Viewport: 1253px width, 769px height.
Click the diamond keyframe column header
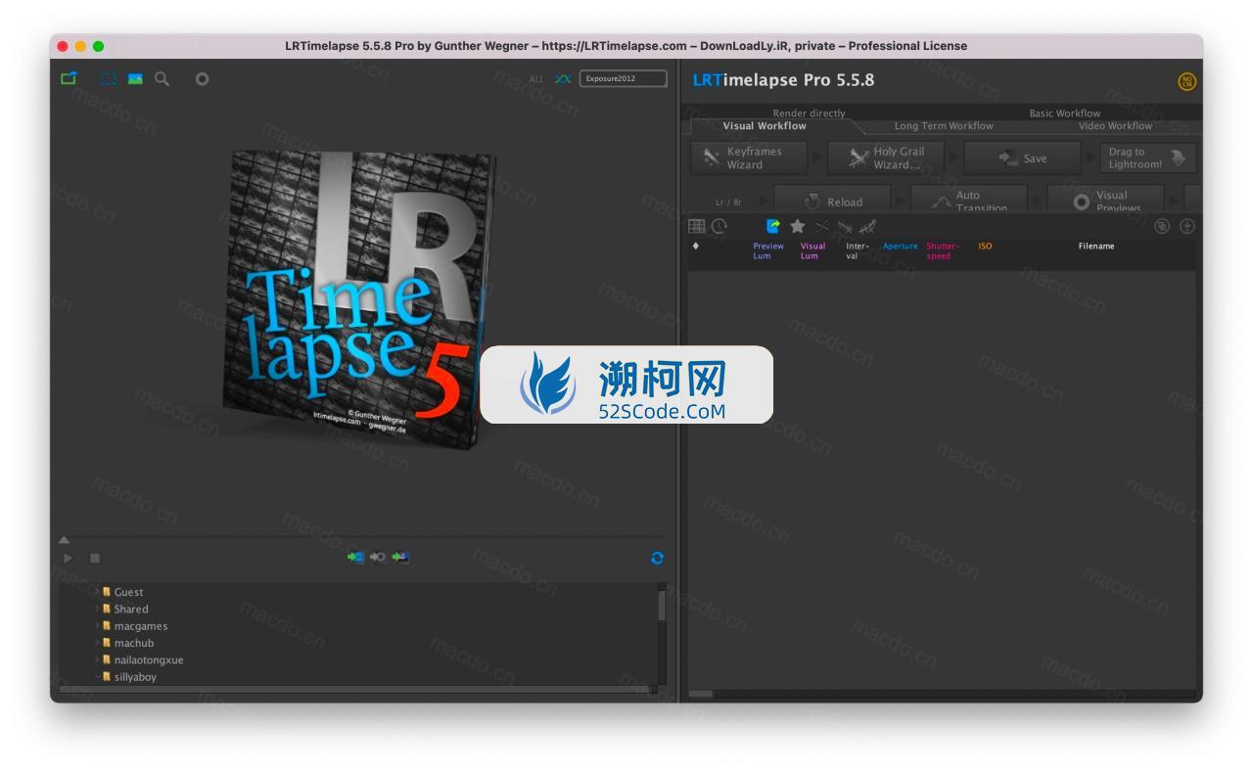click(696, 246)
